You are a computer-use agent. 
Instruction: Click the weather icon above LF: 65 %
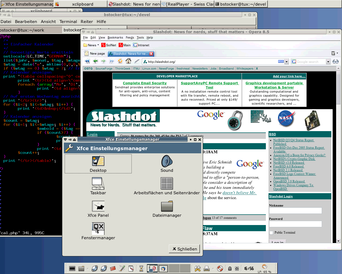click(265, 267)
